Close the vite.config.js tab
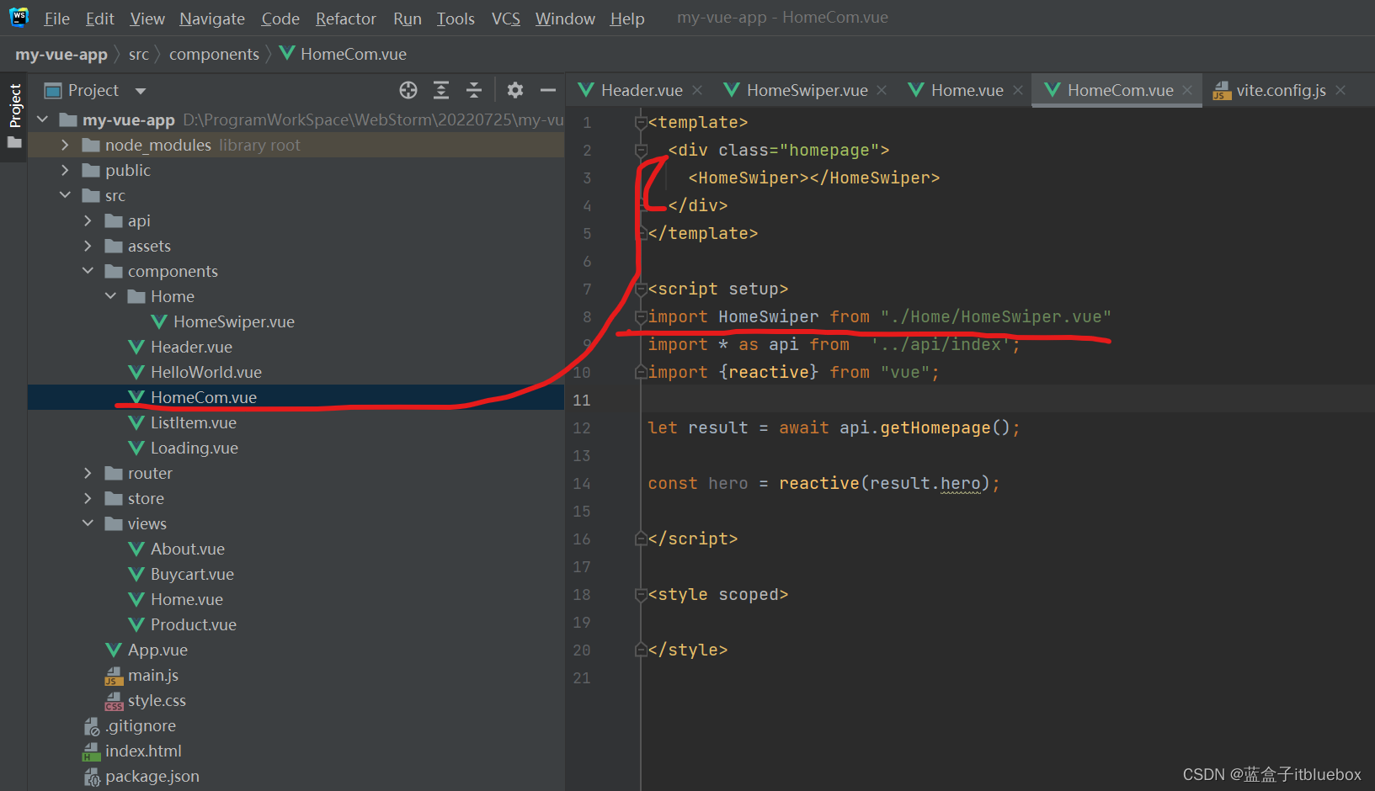 click(1340, 90)
